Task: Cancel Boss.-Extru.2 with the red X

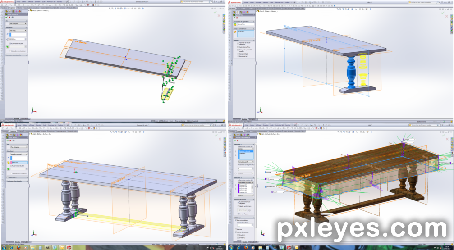Action: (x=9, y=18)
